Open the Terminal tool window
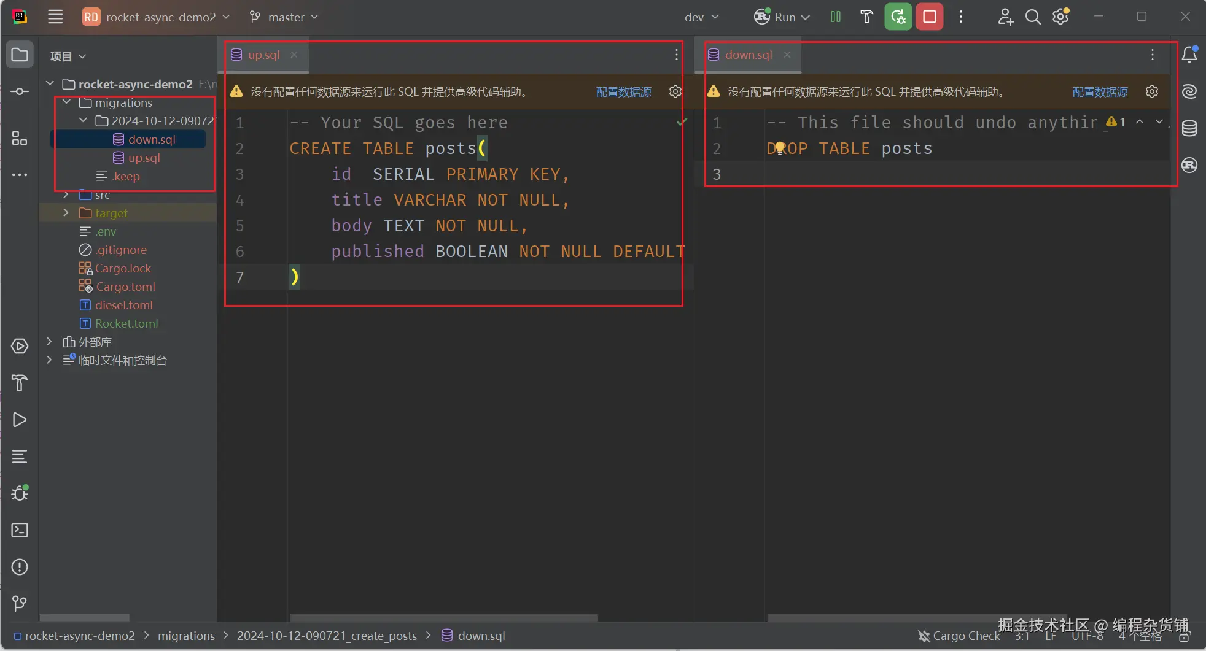Image resolution: width=1206 pixels, height=651 pixels. (20, 530)
